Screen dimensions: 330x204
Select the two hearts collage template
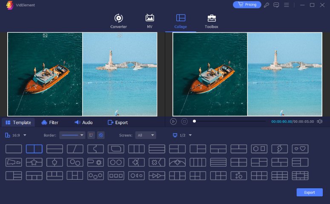coord(300,149)
